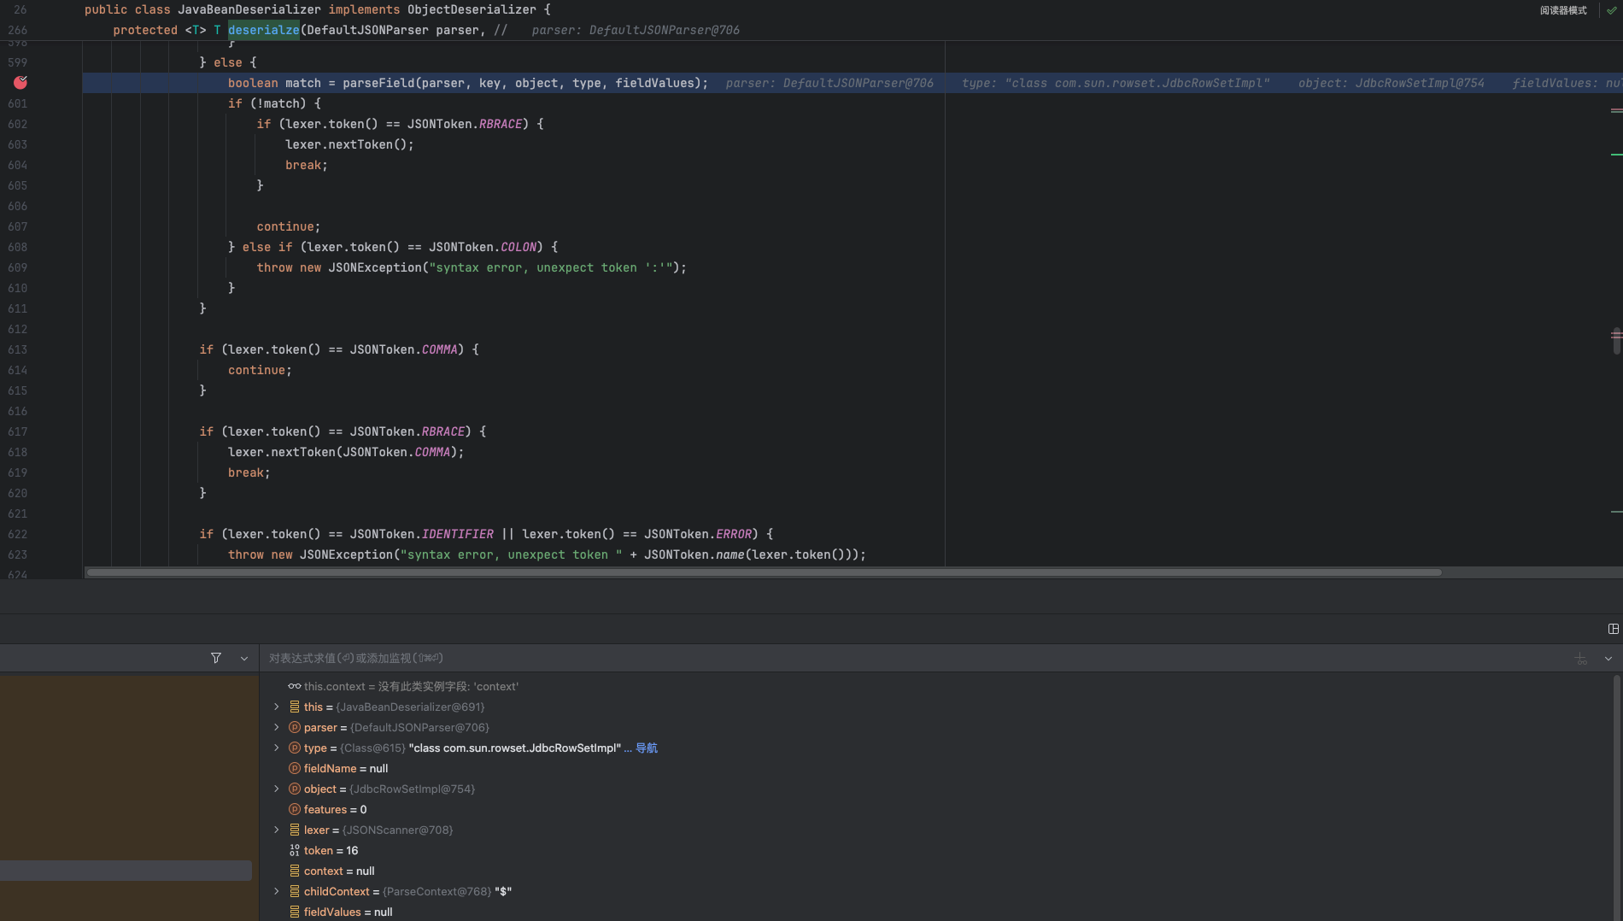Click the 'IDENTIFIER' constant on line 622
Viewport: 1623px width, 921px height.
coord(458,534)
